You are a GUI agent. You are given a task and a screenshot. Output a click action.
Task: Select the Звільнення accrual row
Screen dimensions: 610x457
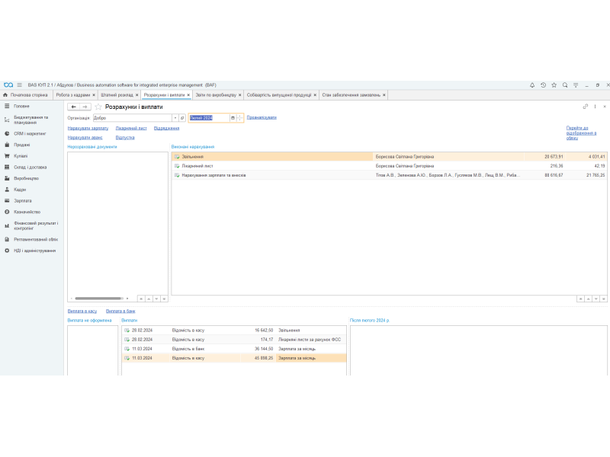coord(389,157)
